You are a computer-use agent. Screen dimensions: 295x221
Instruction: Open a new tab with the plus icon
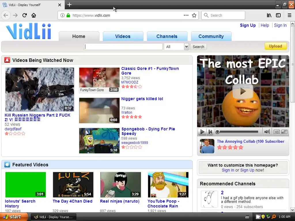69,5
